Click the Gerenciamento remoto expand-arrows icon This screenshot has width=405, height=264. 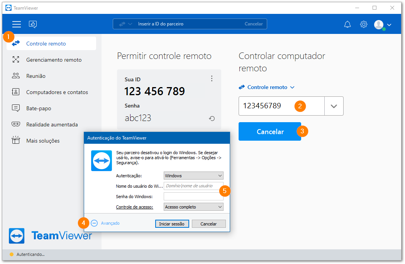[x=16, y=60]
